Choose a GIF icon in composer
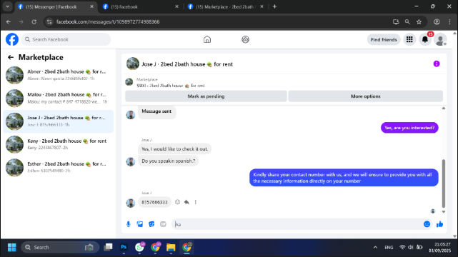 163,224
